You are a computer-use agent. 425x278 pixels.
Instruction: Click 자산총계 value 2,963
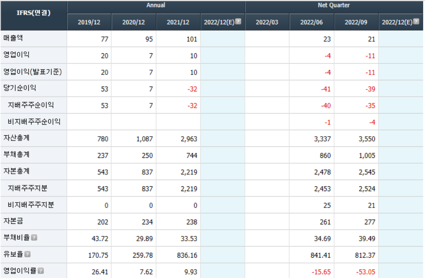tap(189, 139)
